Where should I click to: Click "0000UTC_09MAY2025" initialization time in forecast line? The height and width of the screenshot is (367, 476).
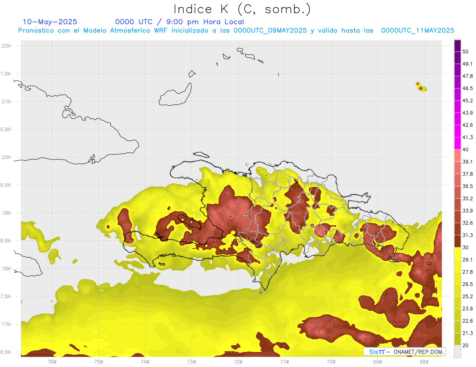(270, 30)
